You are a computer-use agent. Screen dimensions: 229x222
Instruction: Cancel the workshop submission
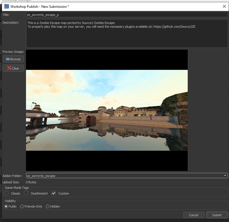(x=194, y=215)
